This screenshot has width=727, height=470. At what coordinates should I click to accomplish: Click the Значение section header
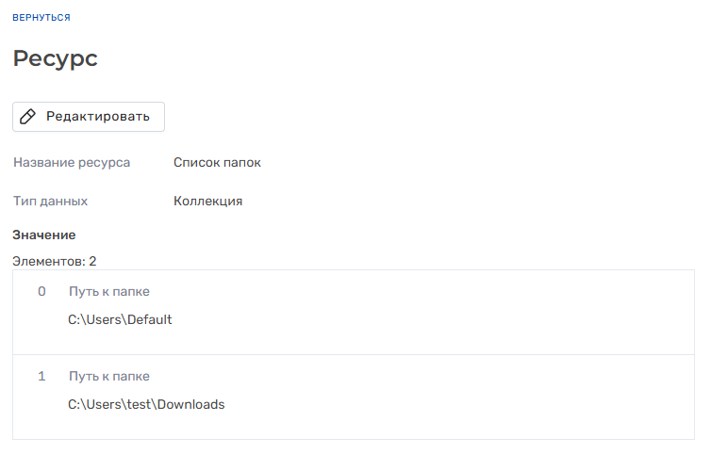tap(44, 235)
